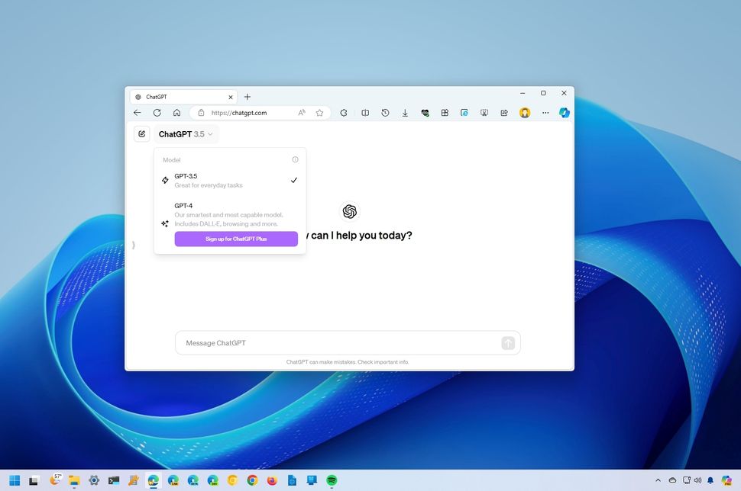Open the Edge profile avatar
Viewport: 741px width, 491px height.
[525, 113]
